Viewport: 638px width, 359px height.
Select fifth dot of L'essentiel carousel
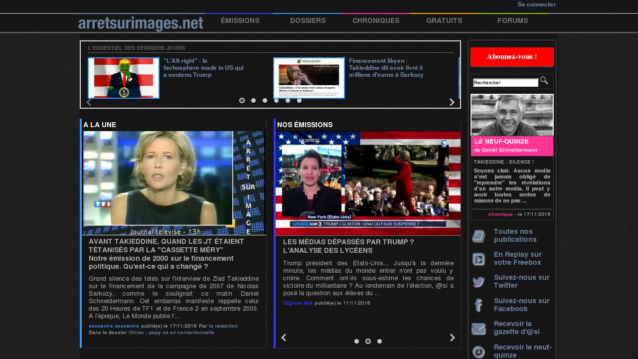[288, 100]
